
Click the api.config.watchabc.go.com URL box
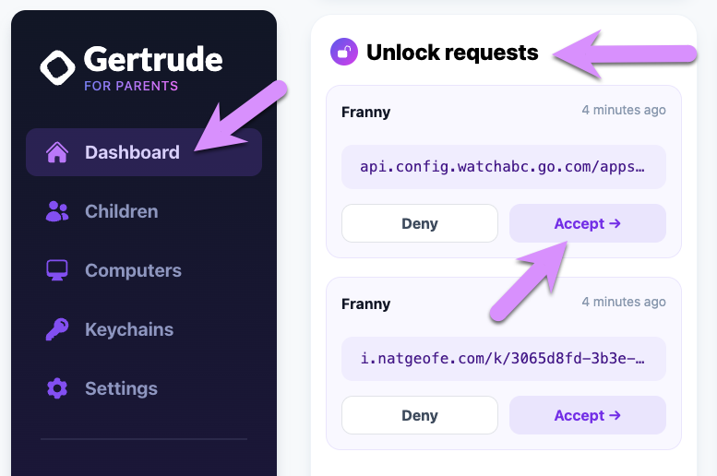pos(504,167)
